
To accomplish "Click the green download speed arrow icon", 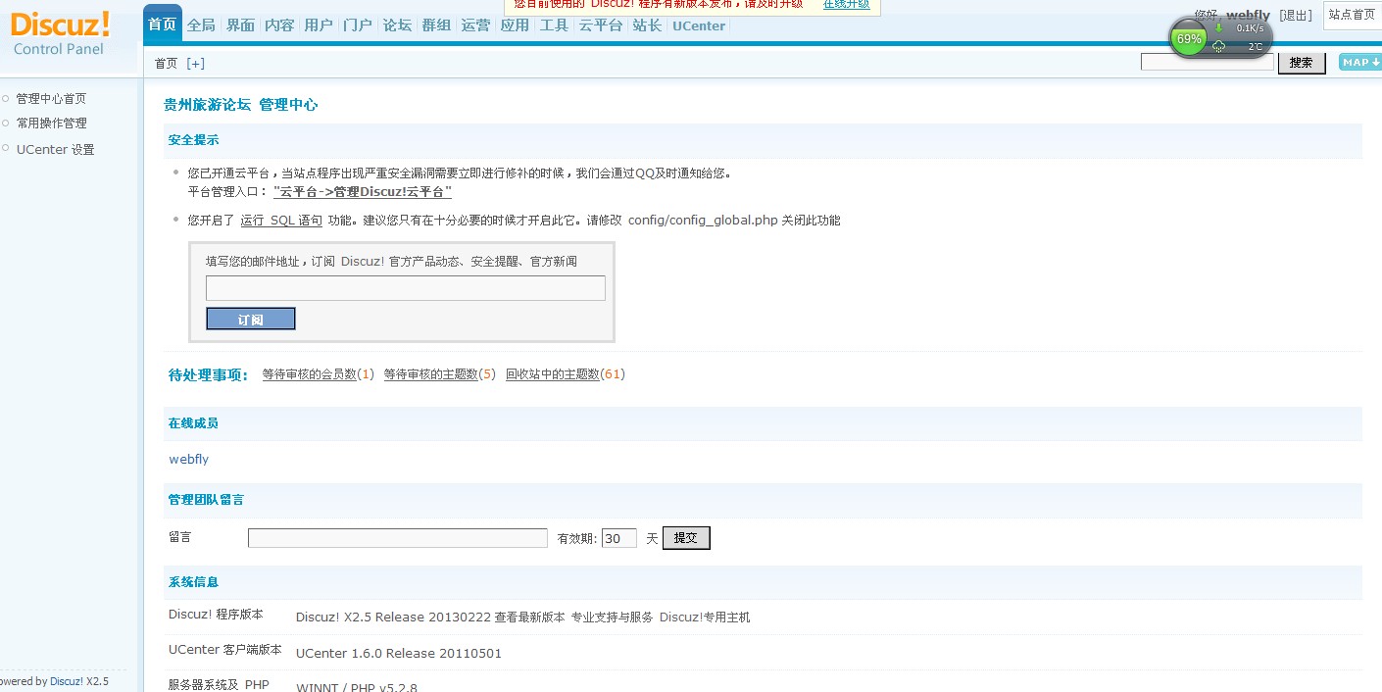I will [1219, 27].
